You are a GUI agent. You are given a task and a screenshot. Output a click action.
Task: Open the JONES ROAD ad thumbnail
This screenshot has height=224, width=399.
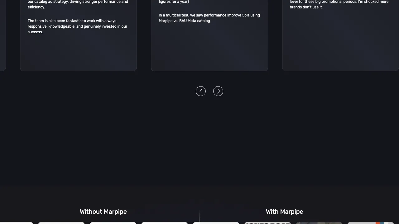pyautogui.click(x=267, y=223)
